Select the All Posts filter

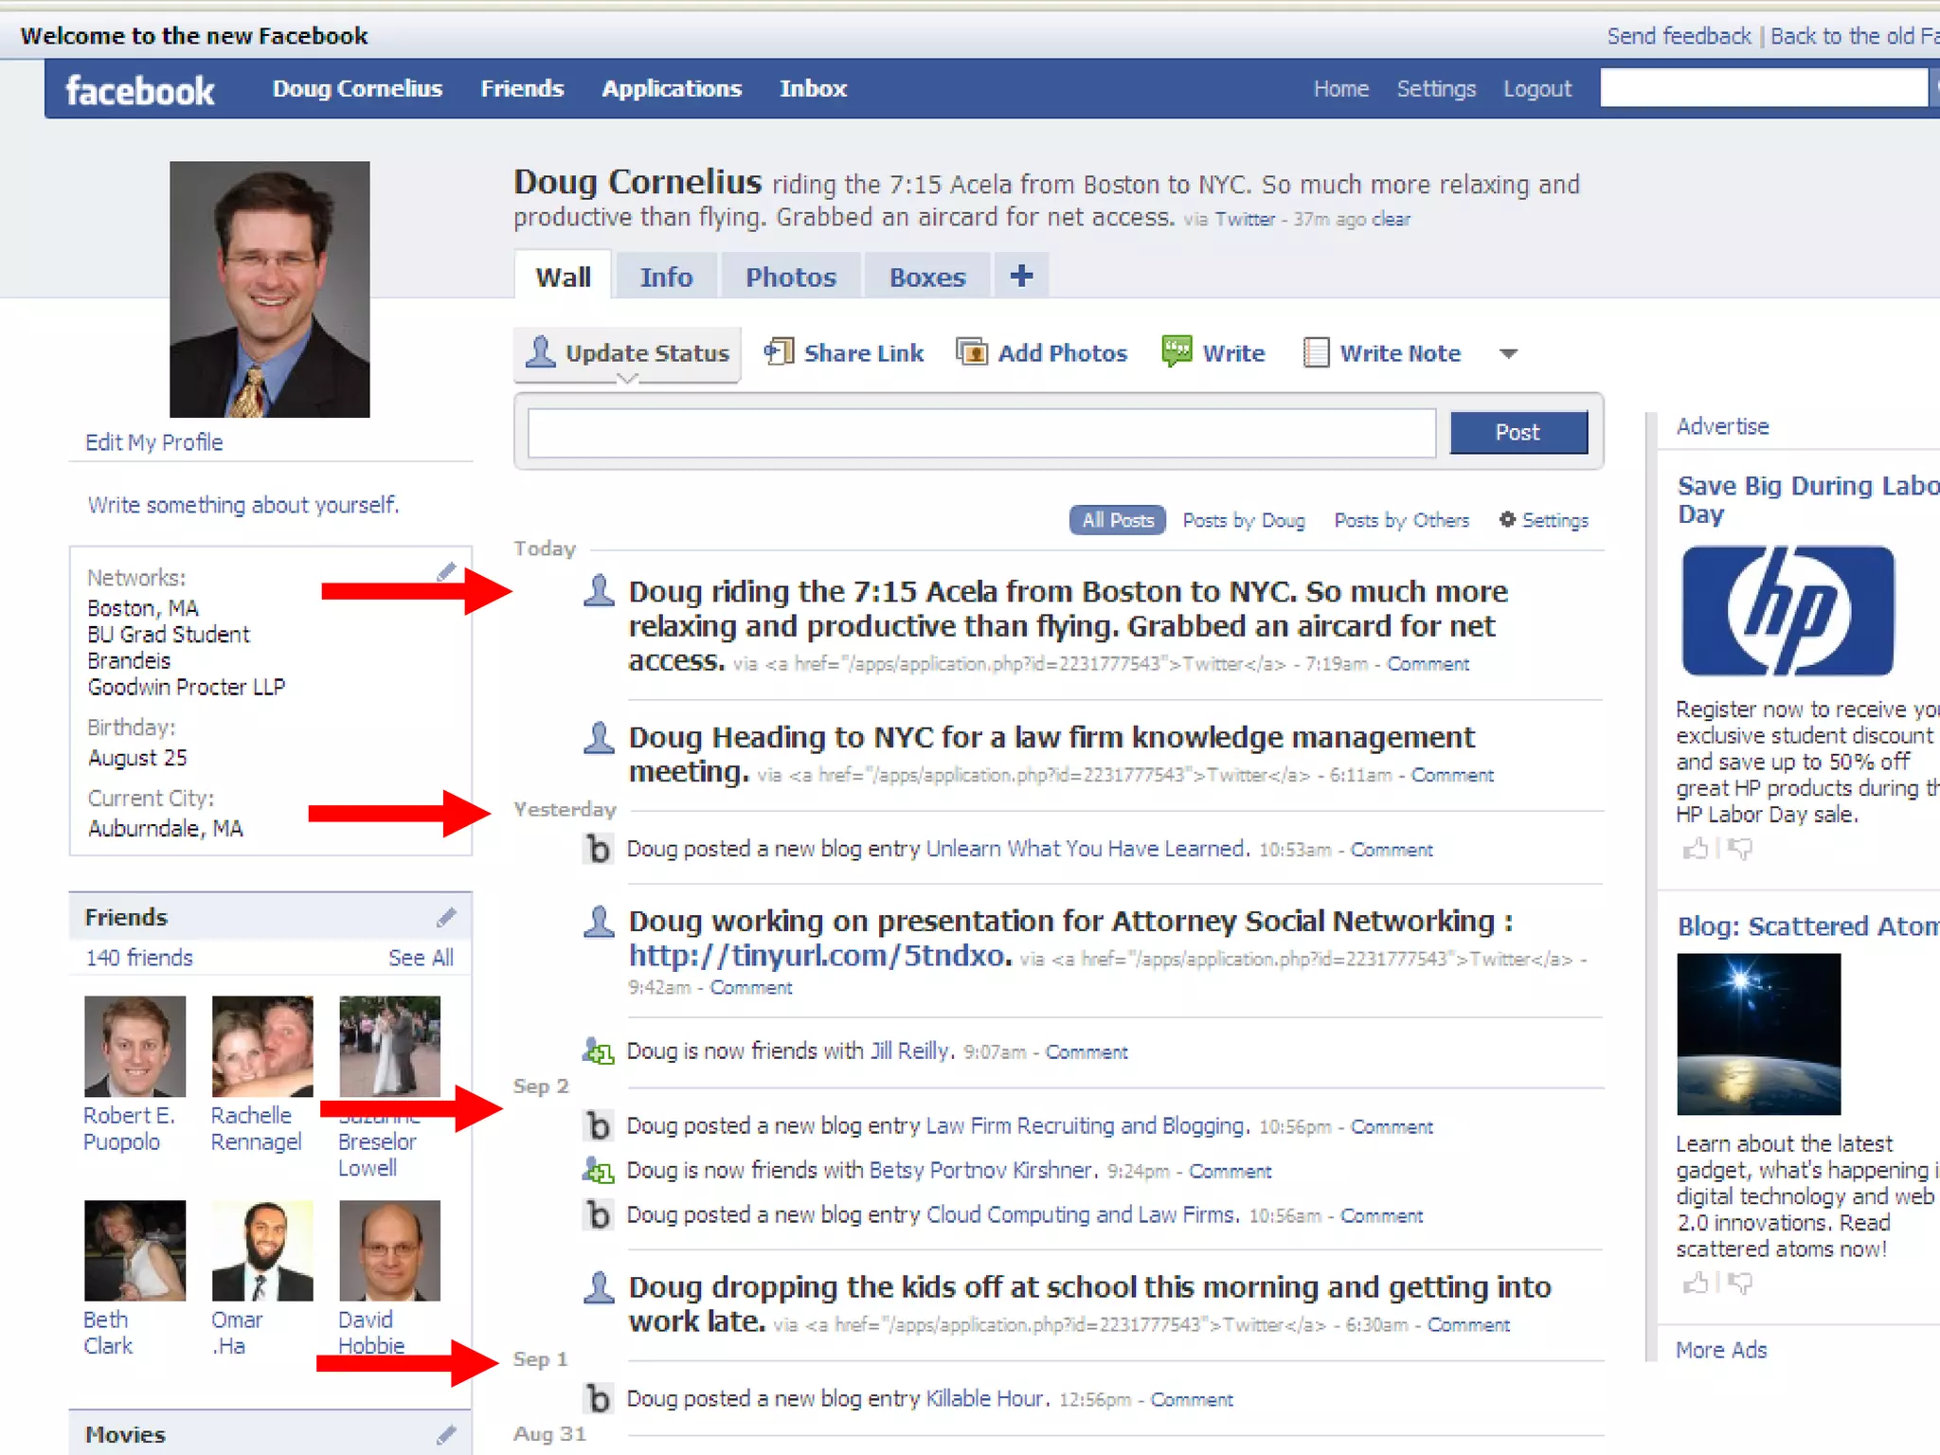pyautogui.click(x=1117, y=520)
